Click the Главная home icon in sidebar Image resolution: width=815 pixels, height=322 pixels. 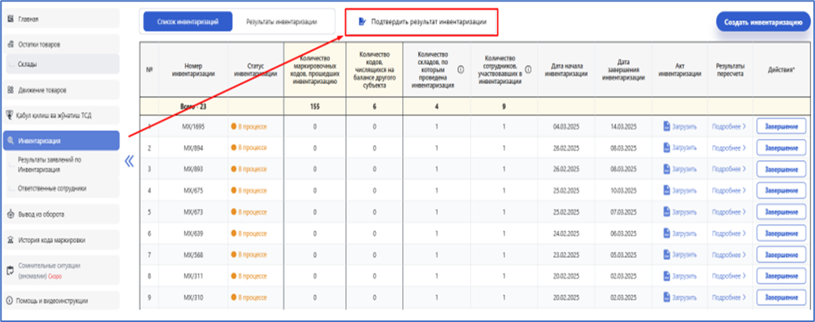pyautogui.click(x=10, y=18)
